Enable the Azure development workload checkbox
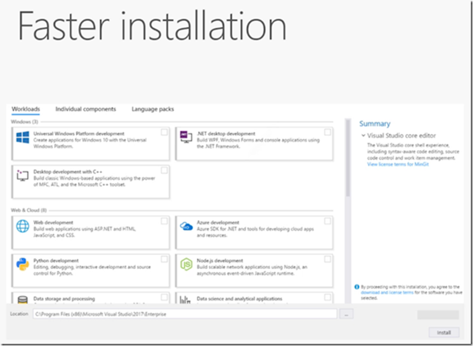Image resolution: width=473 pixels, height=346 pixels. coord(327,221)
